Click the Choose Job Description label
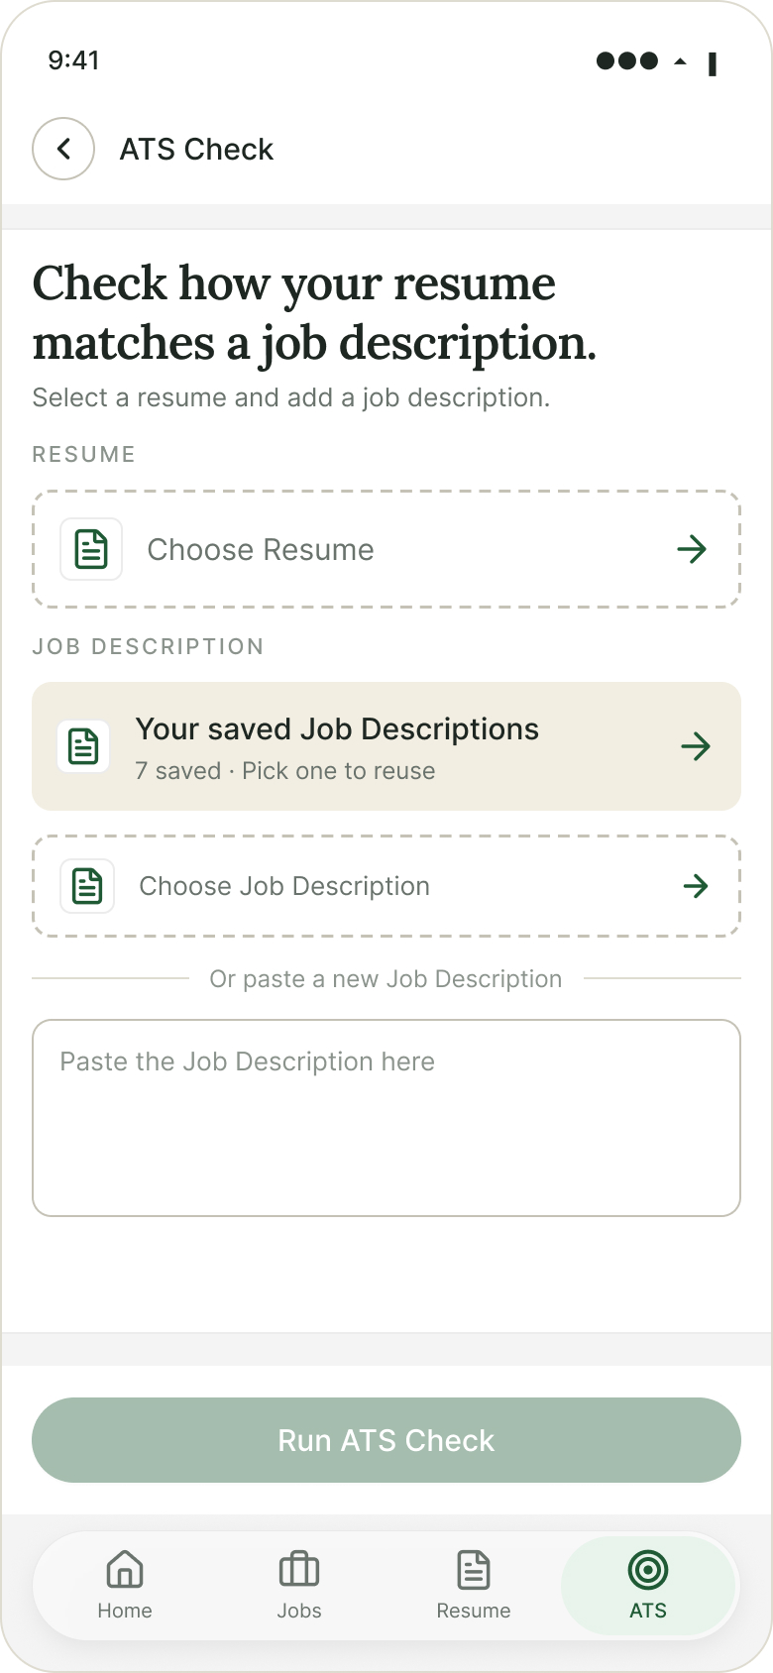773x1673 pixels. [284, 886]
